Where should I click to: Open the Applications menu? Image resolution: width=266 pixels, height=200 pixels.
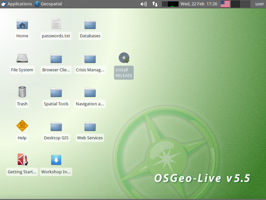pos(16,4)
